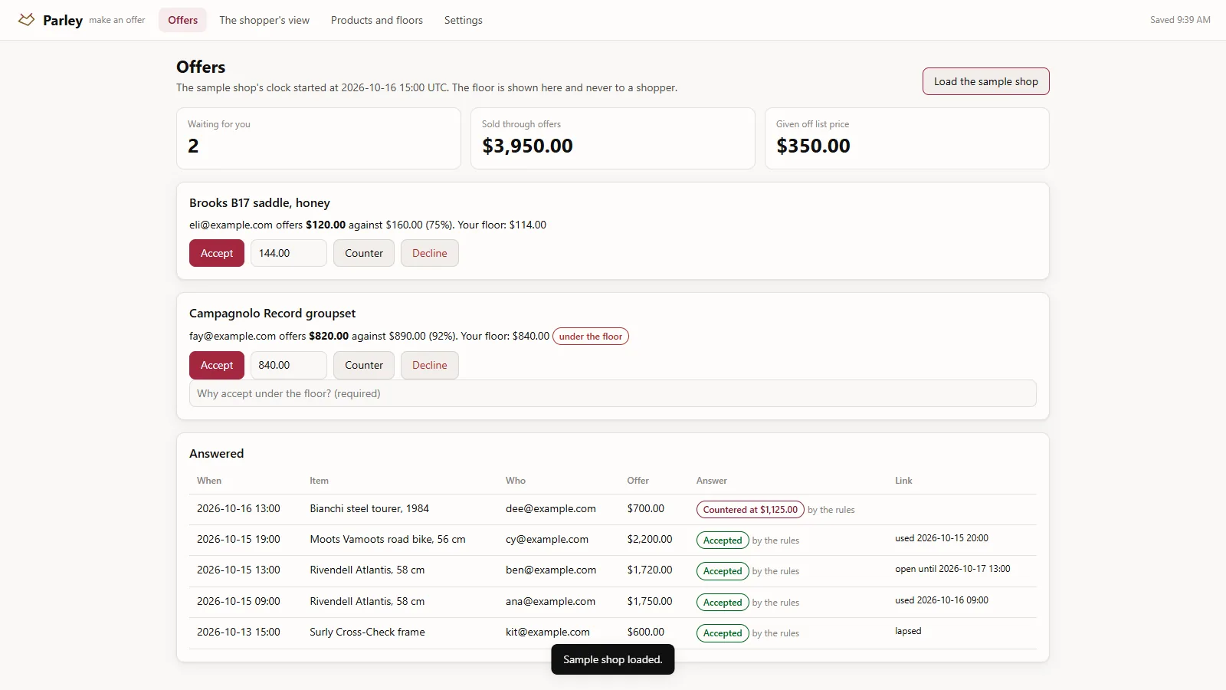1226x690 pixels.
Task: Open the Offers tab
Action: (x=182, y=20)
